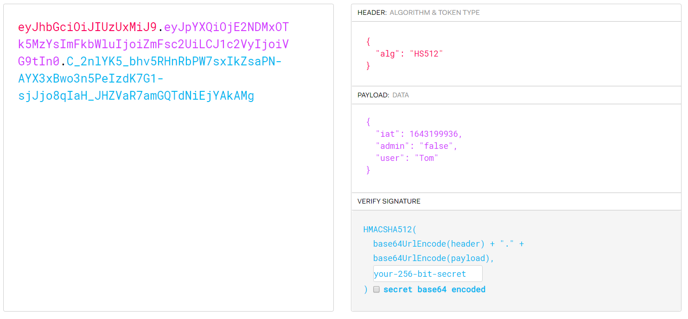Click the base64UrlEncode(payload) line
The width and height of the screenshot is (688, 319).
(x=433, y=258)
